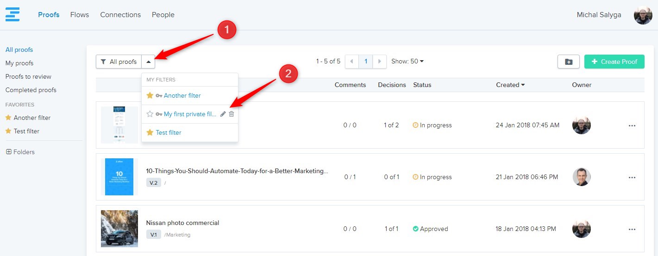This screenshot has width=658, height=256.
Task: Sort by the Created column header
Action: (510, 85)
